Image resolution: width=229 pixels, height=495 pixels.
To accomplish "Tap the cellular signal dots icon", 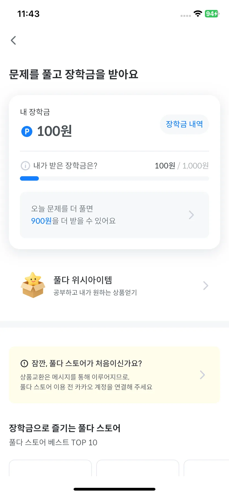I will [186, 16].
